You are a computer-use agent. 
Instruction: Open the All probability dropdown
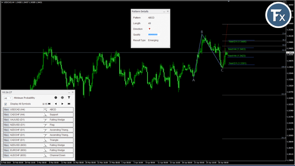[x=8, y=98]
